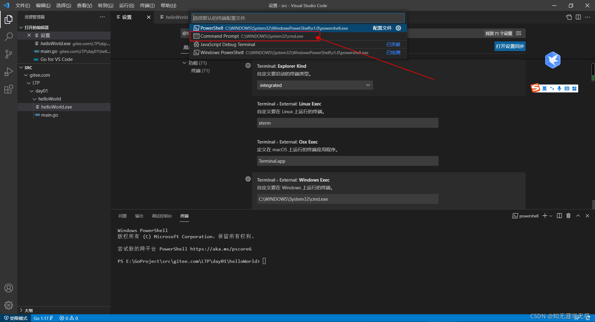The image size is (595, 322).
Task: Close 设置 entry in open editors list
Action: coord(29,35)
